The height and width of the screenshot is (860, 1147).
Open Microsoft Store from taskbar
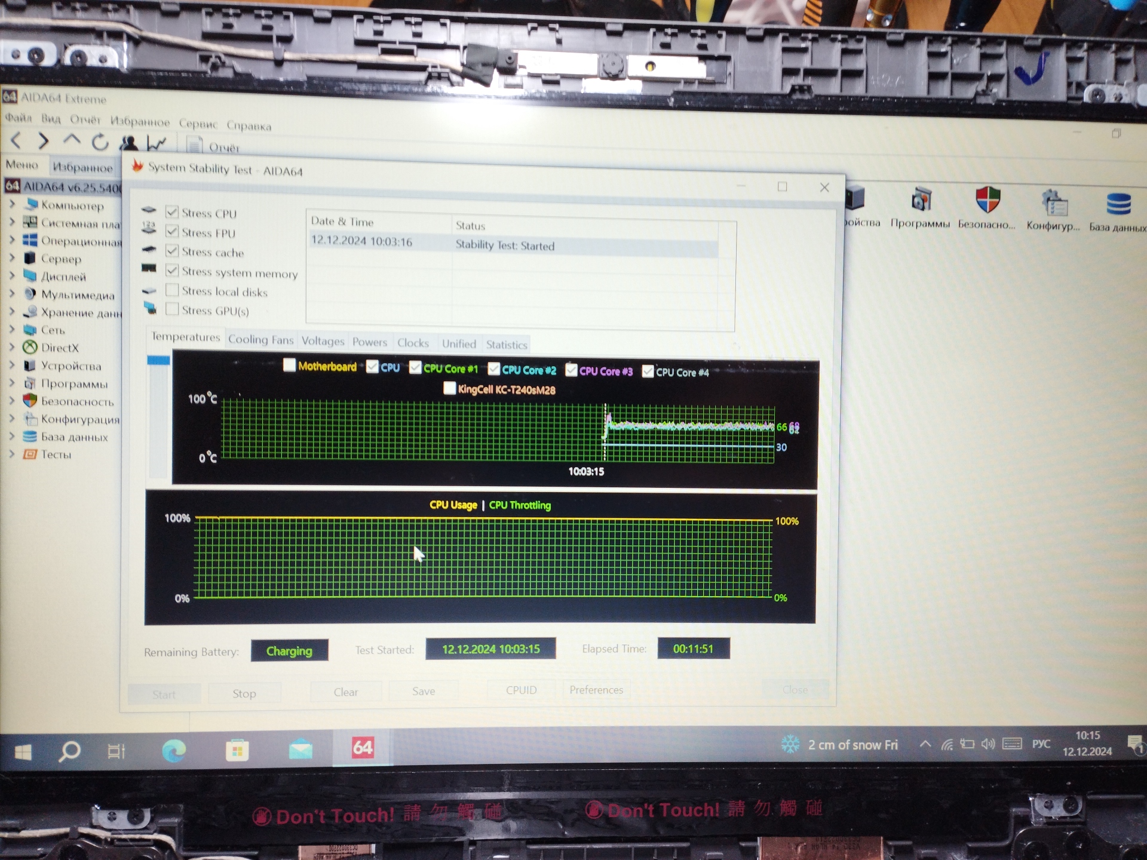[237, 750]
